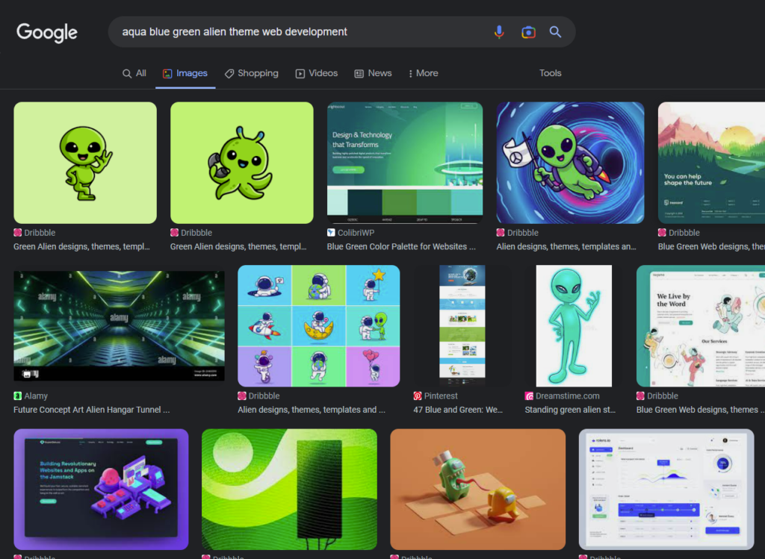Click the ColibriWP favicon under palette image
Image resolution: width=765 pixels, height=559 pixels.
(x=331, y=233)
